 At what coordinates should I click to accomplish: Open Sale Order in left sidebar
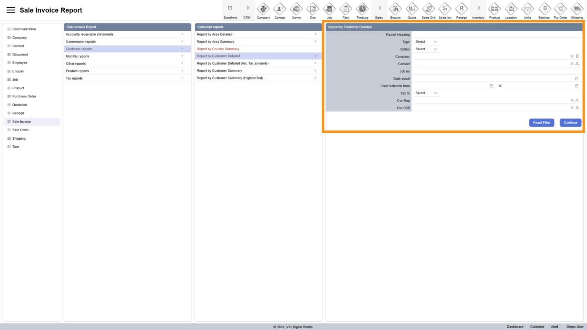coord(21,130)
